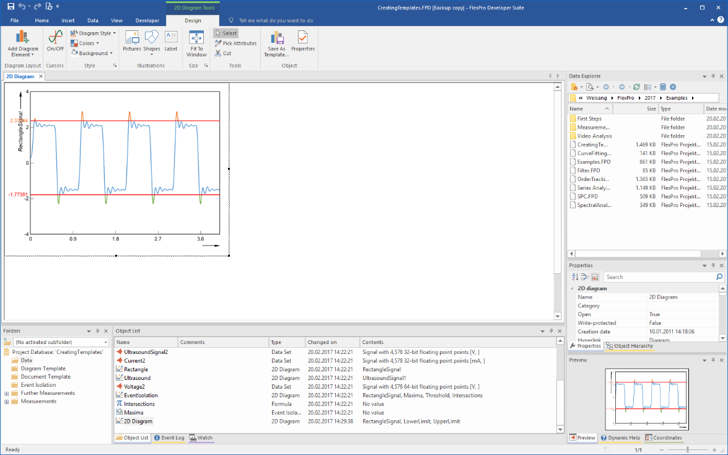Click the Properties search field
The height and width of the screenshot is (455, 728).
(x=659, y=277)
